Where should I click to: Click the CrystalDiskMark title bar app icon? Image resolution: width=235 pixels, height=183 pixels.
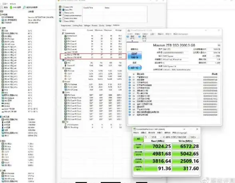134,129
